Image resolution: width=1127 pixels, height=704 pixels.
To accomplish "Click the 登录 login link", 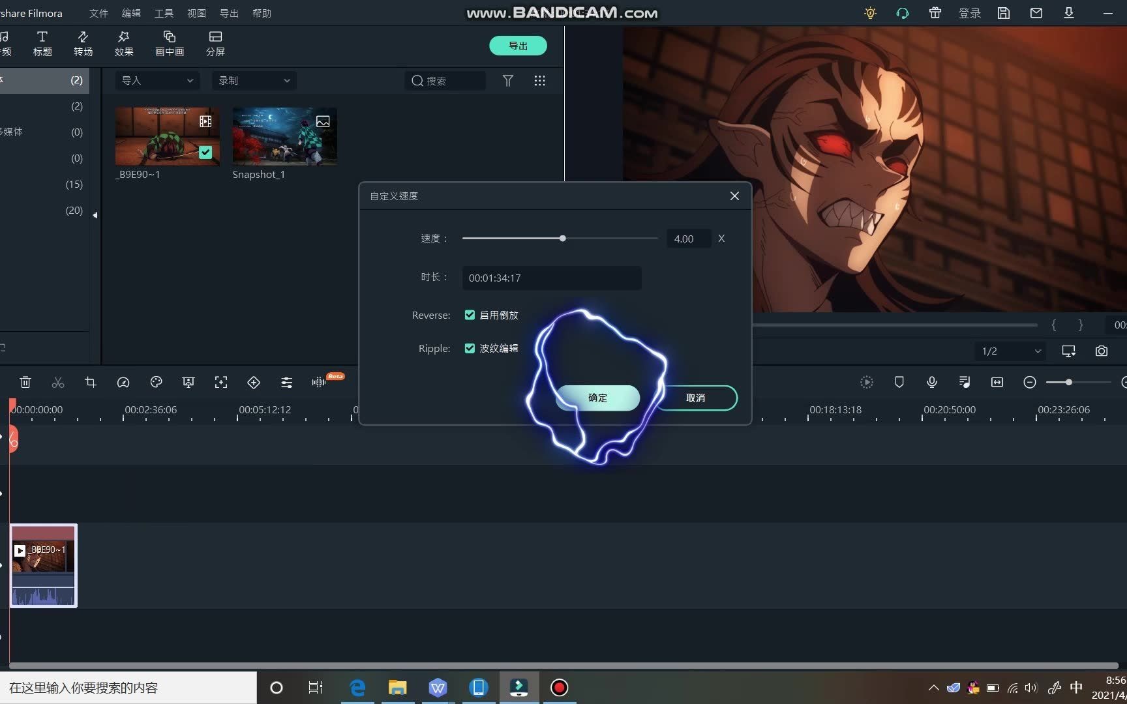I will pyautogui.click(x=970, y=13).
